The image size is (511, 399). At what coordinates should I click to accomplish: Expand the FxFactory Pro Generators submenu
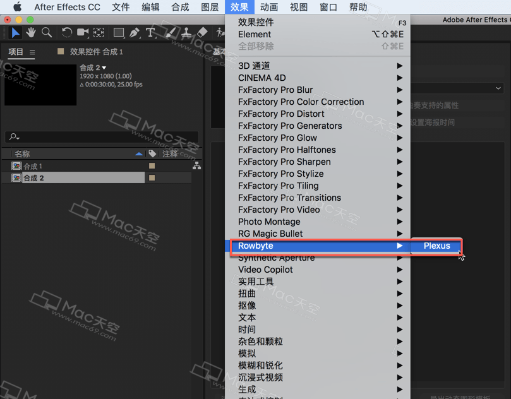(x=318, y=126)
